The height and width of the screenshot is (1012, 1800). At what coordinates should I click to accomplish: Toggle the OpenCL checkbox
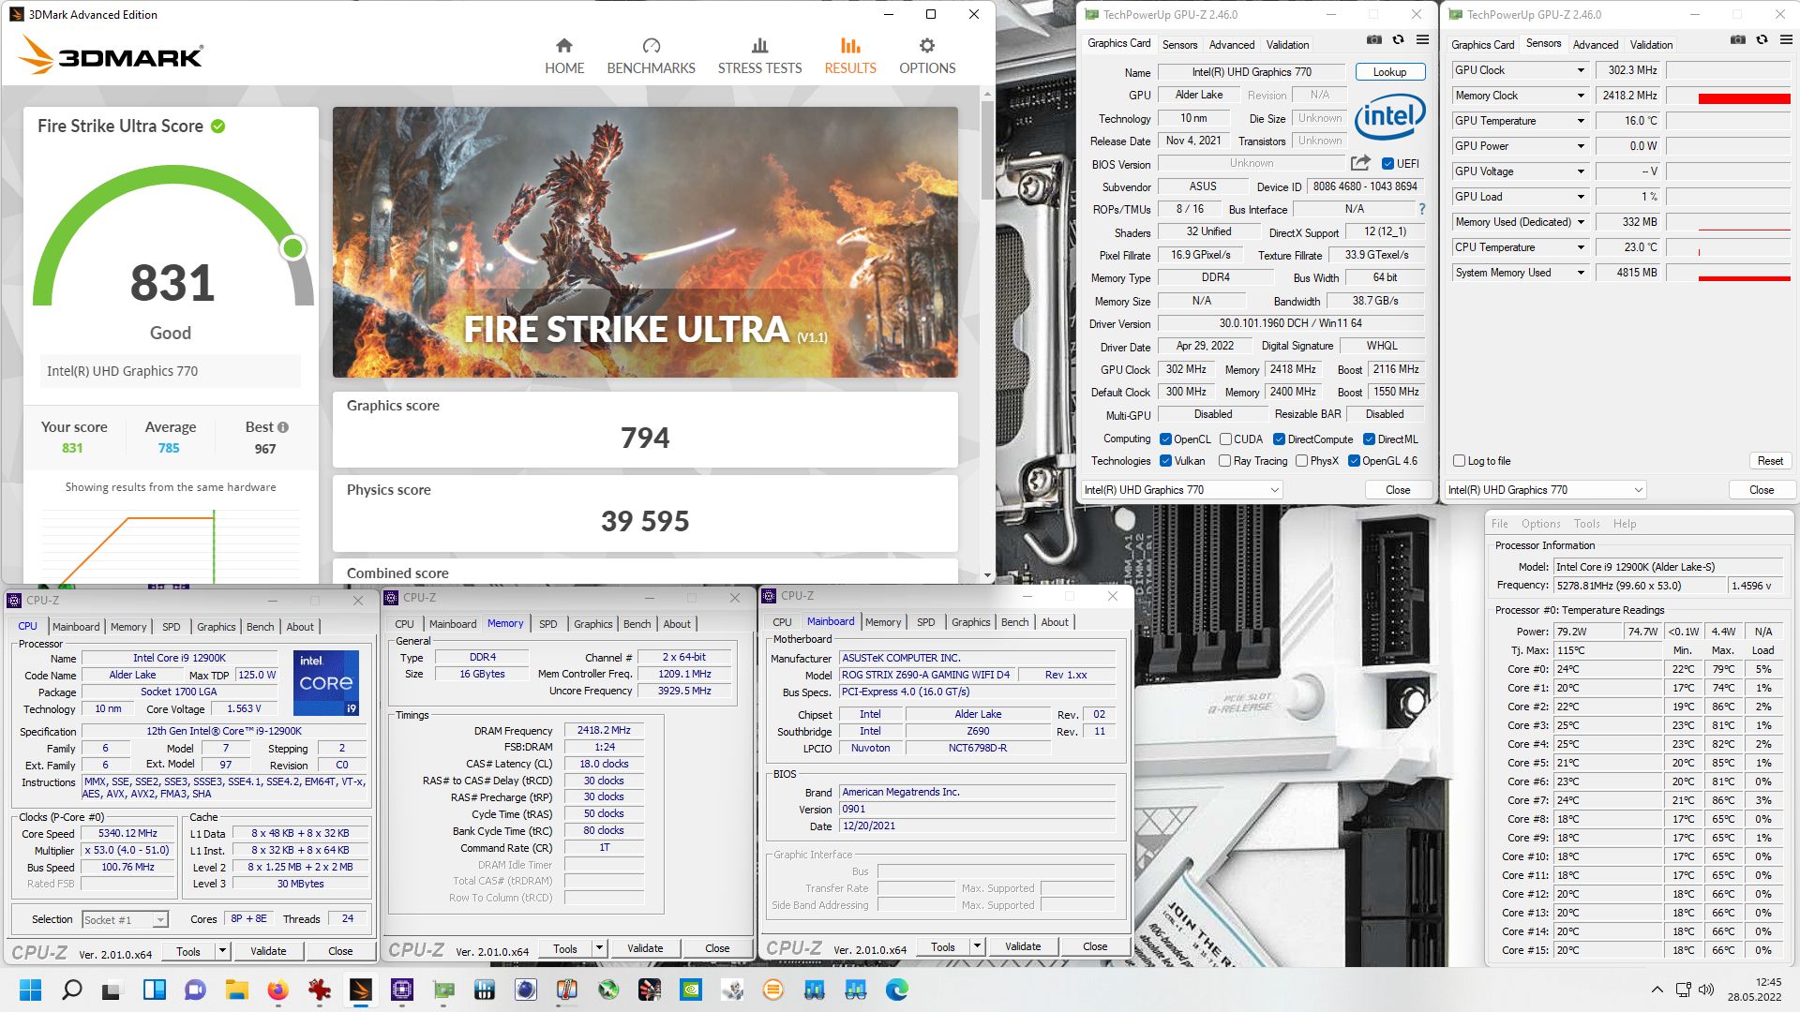(1165, 439)
